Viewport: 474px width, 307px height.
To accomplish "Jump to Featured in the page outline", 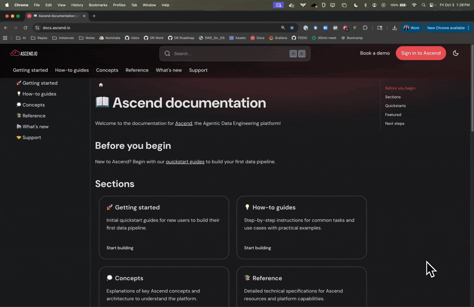I will click(393, 115).
